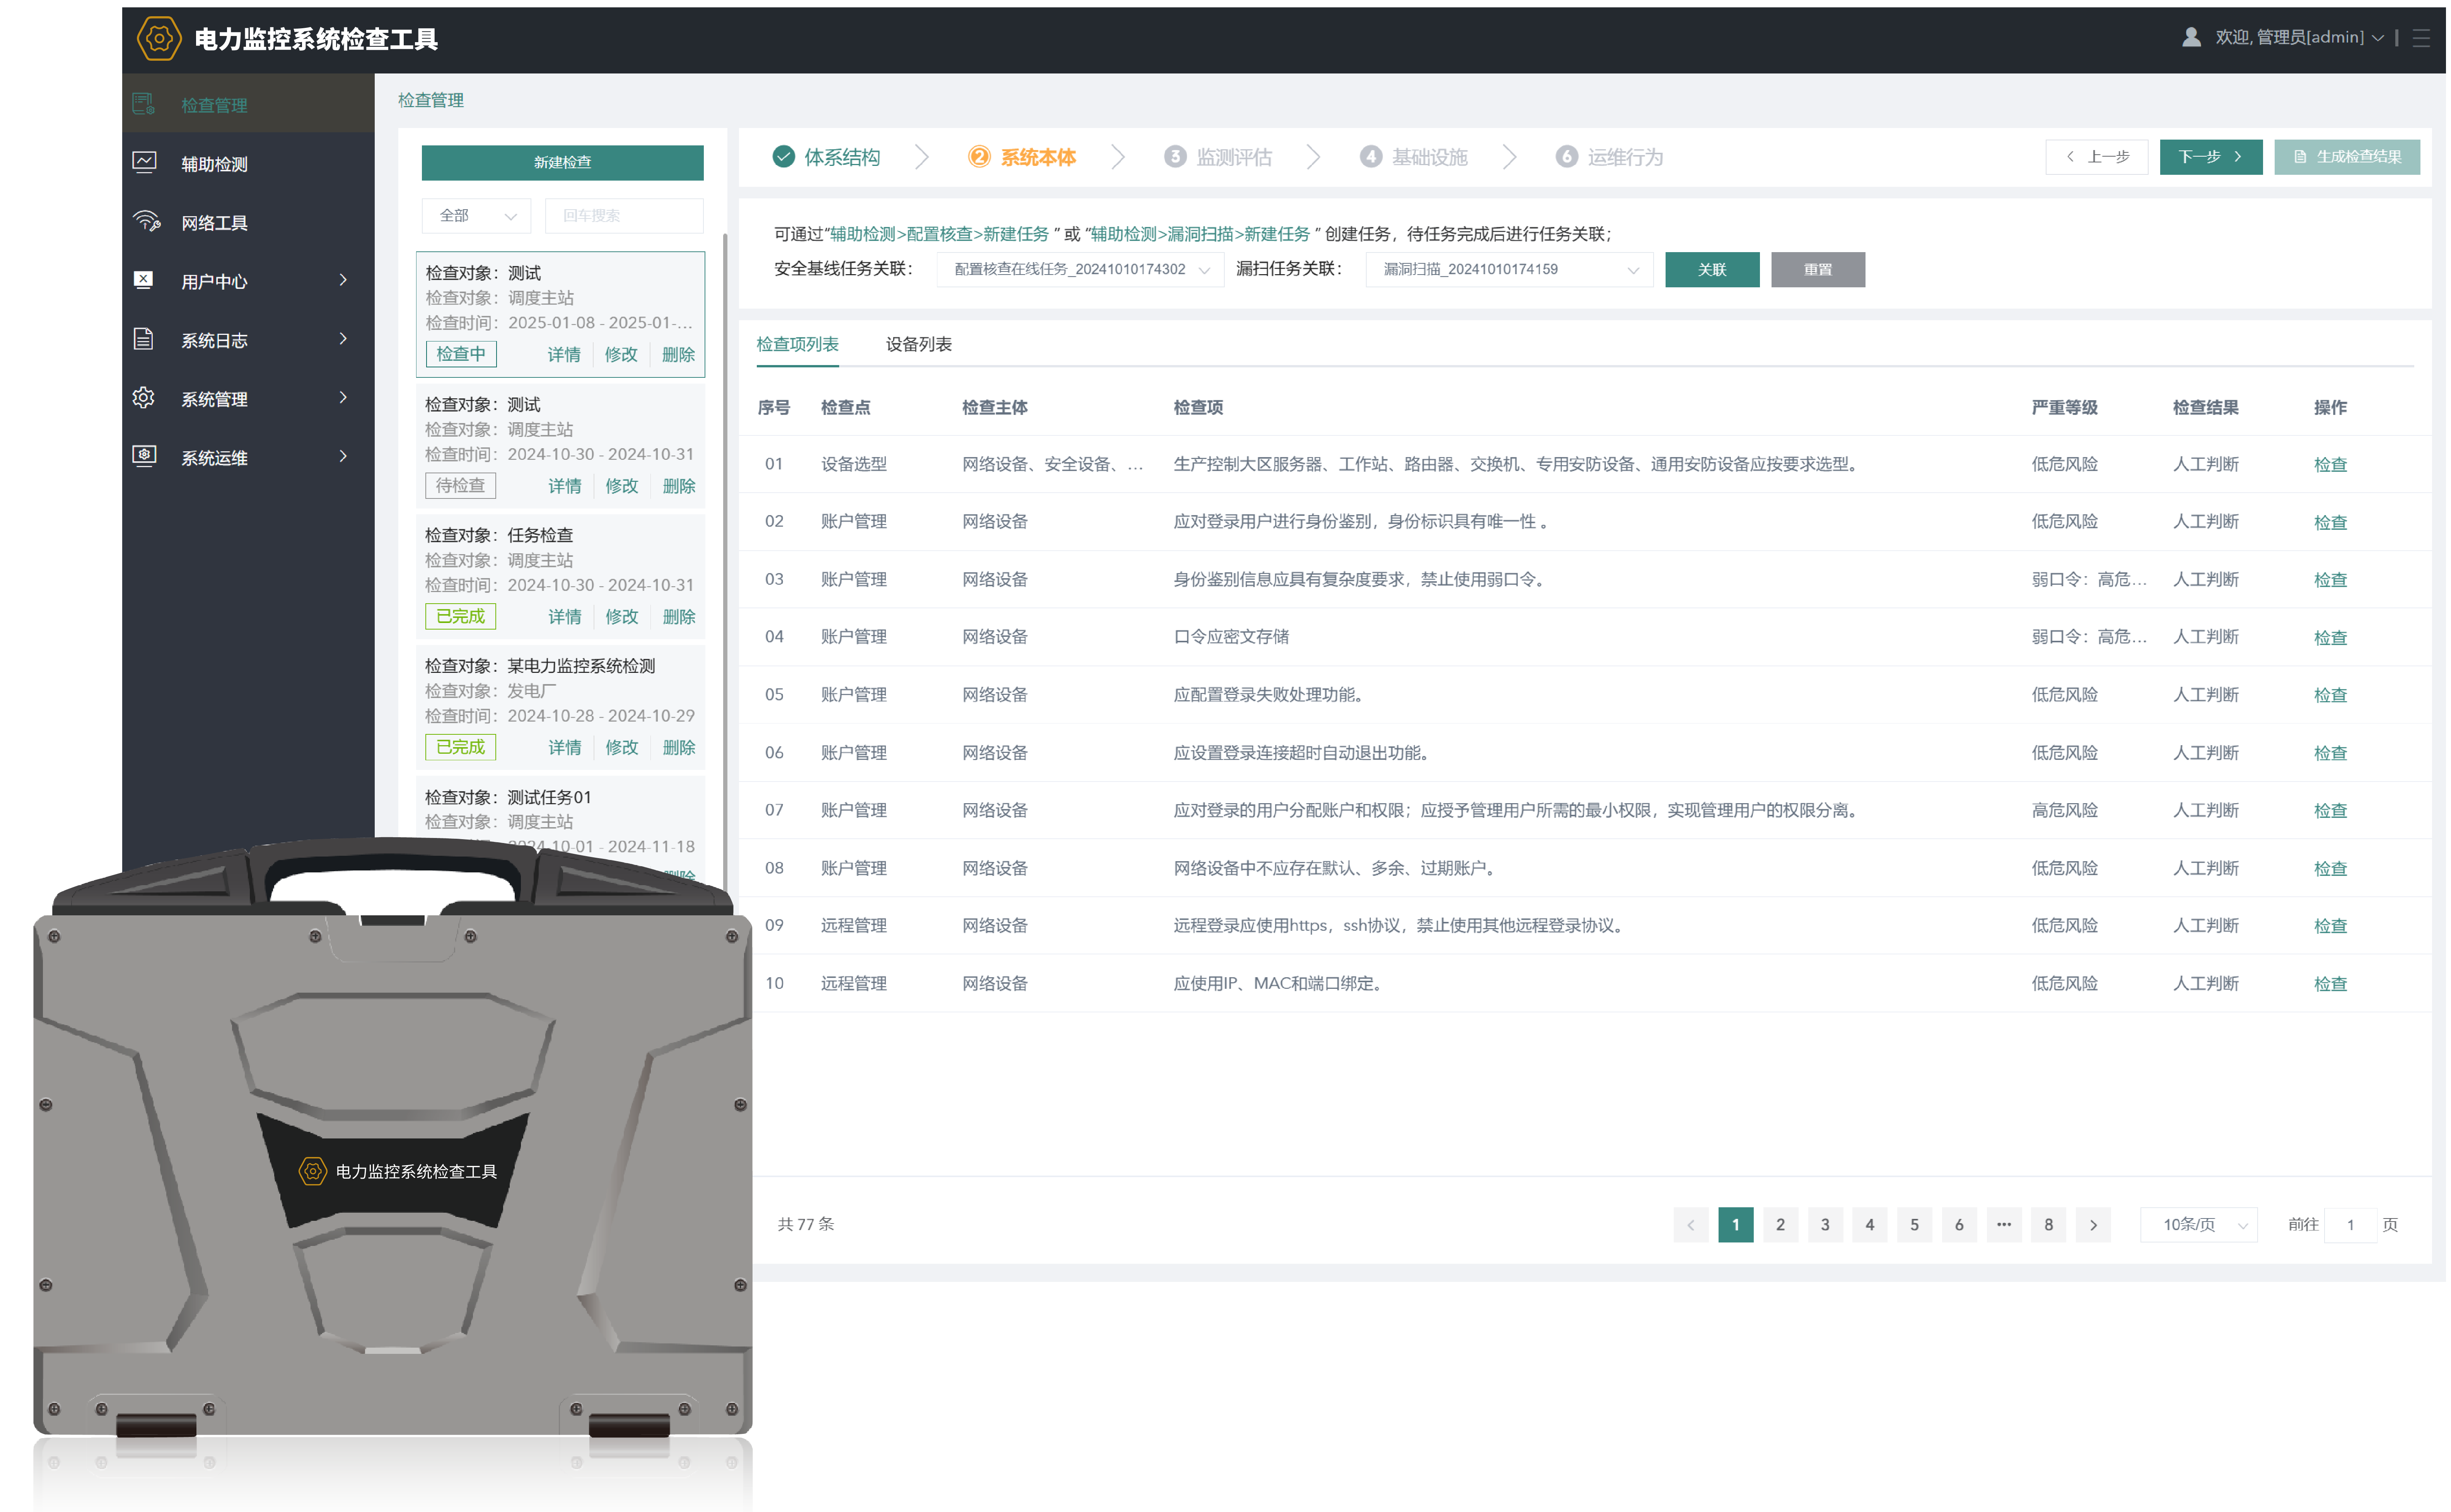The height and width of the screenshot is (1512, 2451).
Task: Click the 检查中 status tag
Action: pyautogui.click(x=461, y=354)
